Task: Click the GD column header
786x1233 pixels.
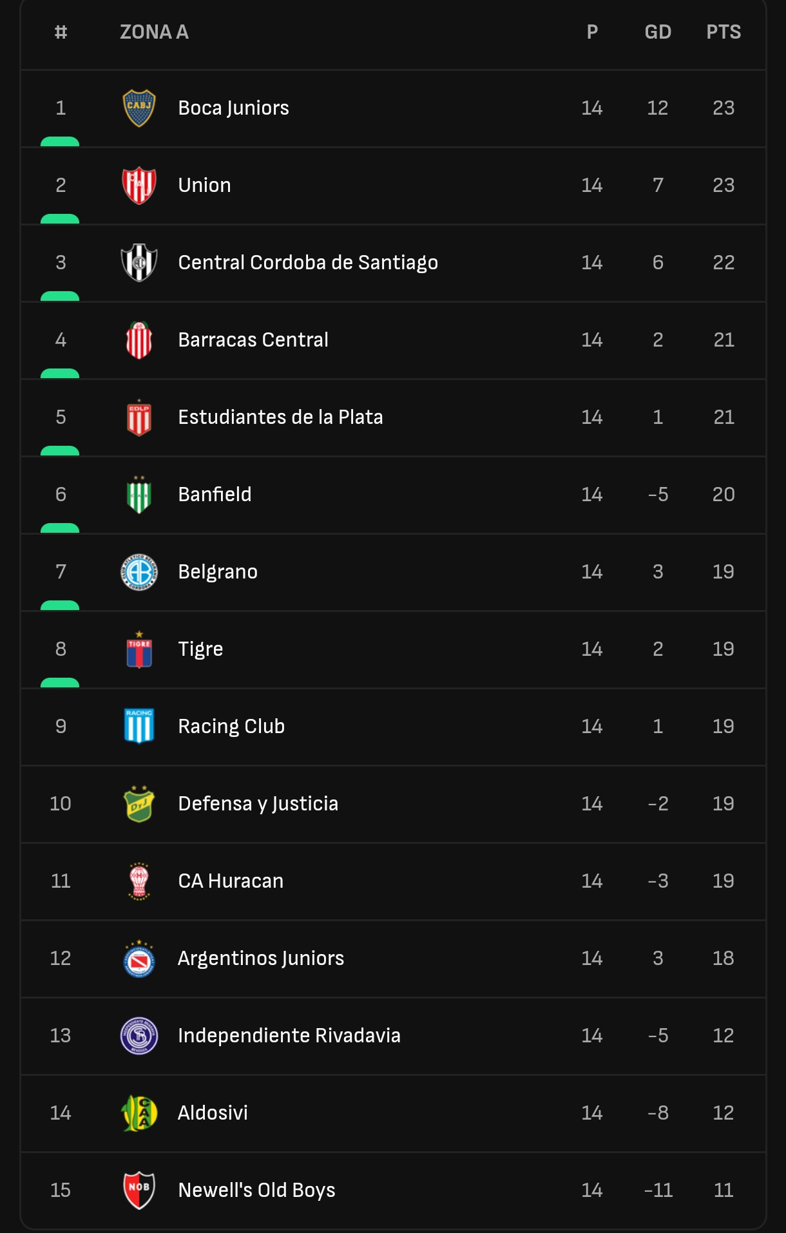Action: tap(658, 32)
